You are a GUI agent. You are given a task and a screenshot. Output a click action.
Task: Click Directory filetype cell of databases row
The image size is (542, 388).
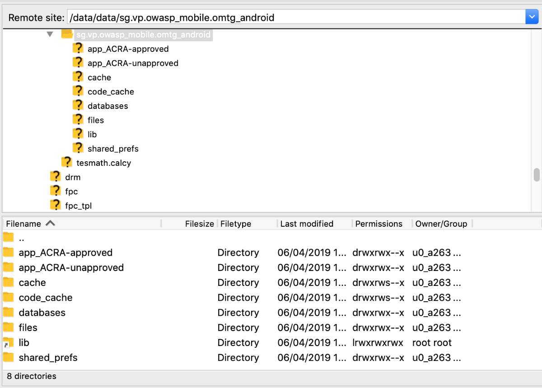pyautogui.click(x=238, y=313)
